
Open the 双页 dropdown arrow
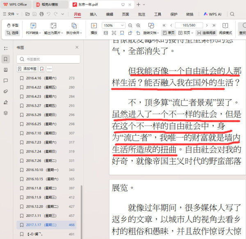point(192,33)
